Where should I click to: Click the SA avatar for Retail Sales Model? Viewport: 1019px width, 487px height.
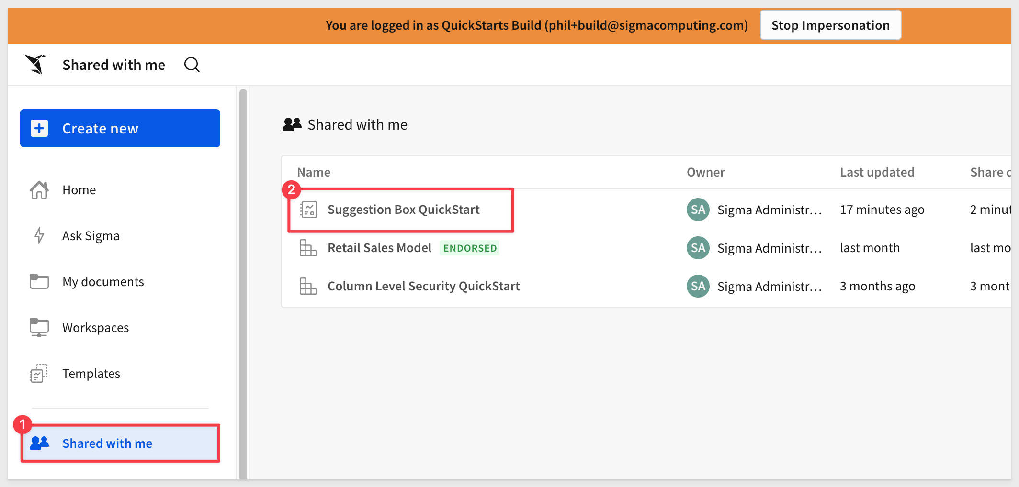click(x=698, y=248)
